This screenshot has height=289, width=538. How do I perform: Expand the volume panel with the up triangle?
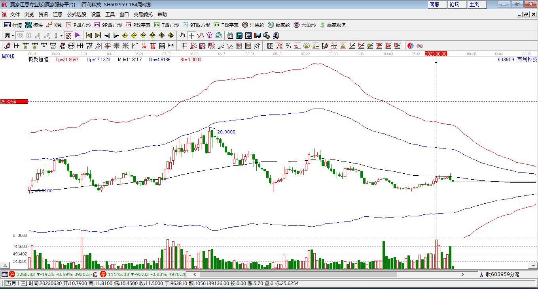click(x=5, y=265)
